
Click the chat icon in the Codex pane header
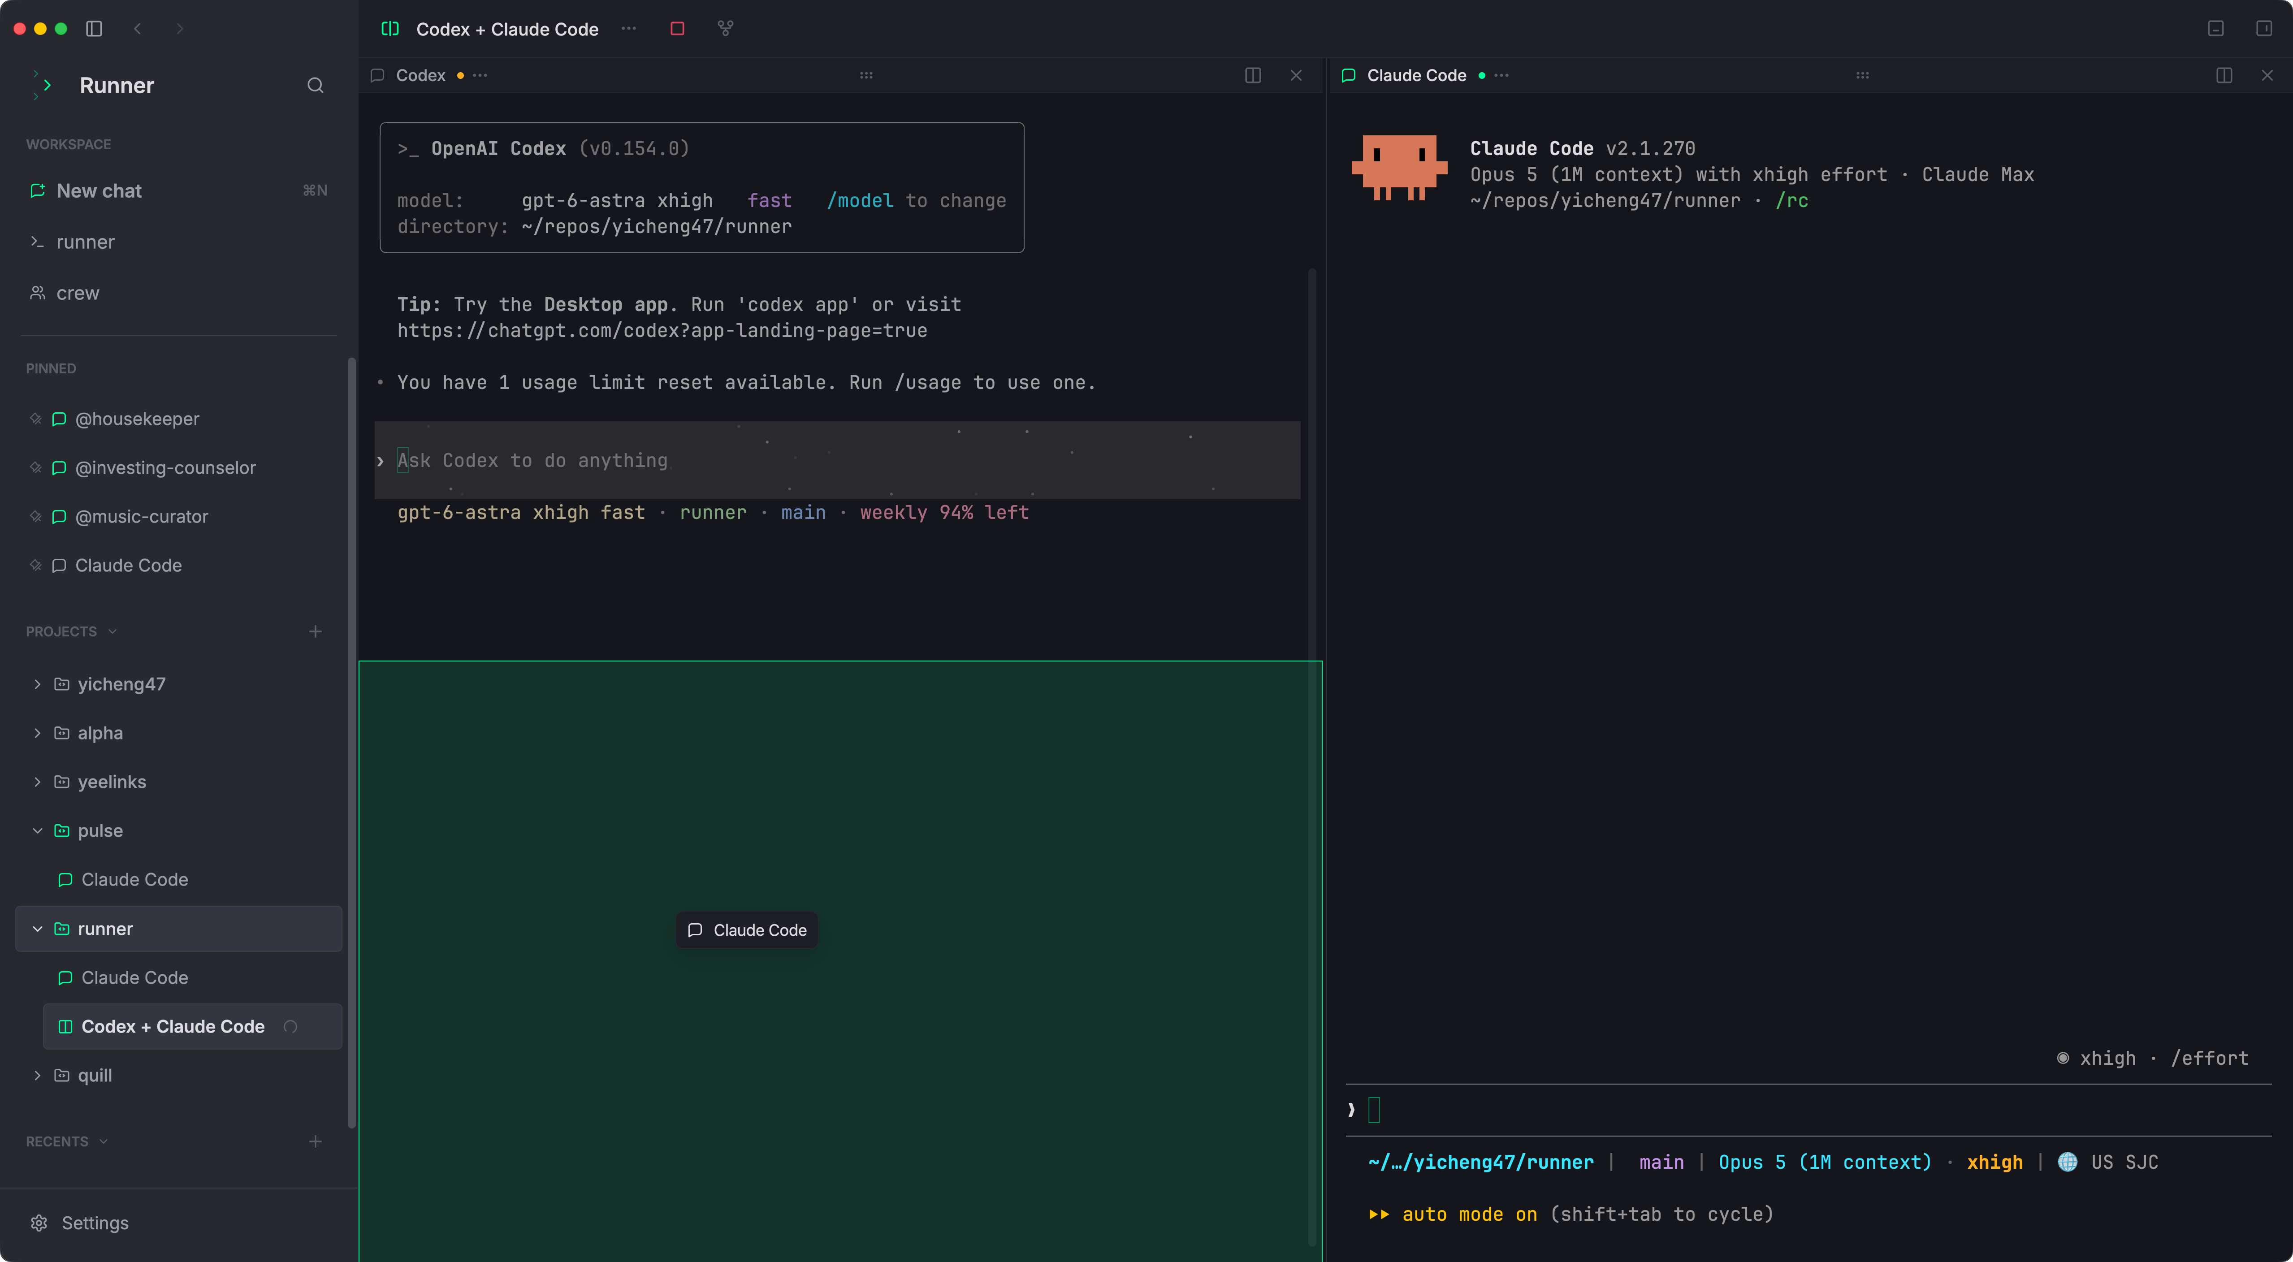click(x=377, y=76)
